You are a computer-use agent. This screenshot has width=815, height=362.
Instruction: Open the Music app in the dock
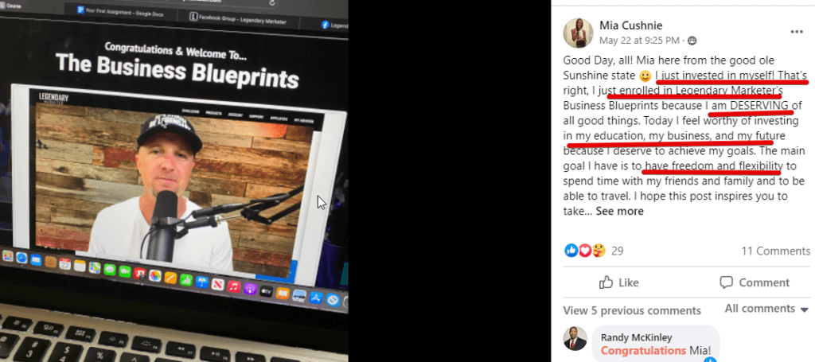click(x=234, y=286)
